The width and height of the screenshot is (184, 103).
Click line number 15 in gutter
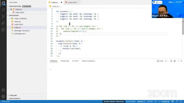pos(51,41)
